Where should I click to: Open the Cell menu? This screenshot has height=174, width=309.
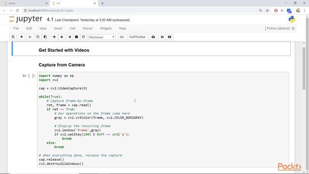pyautogui.click(x=72, y=29)
